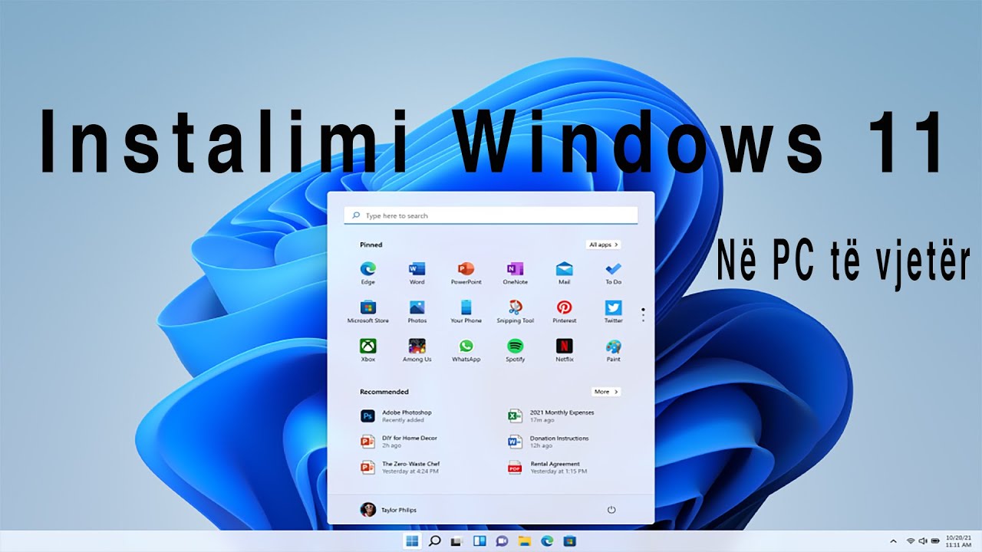Viewport: 982px width, 552px height.
Task: Open Widgets from the taskbar
Action: point(479,541)
